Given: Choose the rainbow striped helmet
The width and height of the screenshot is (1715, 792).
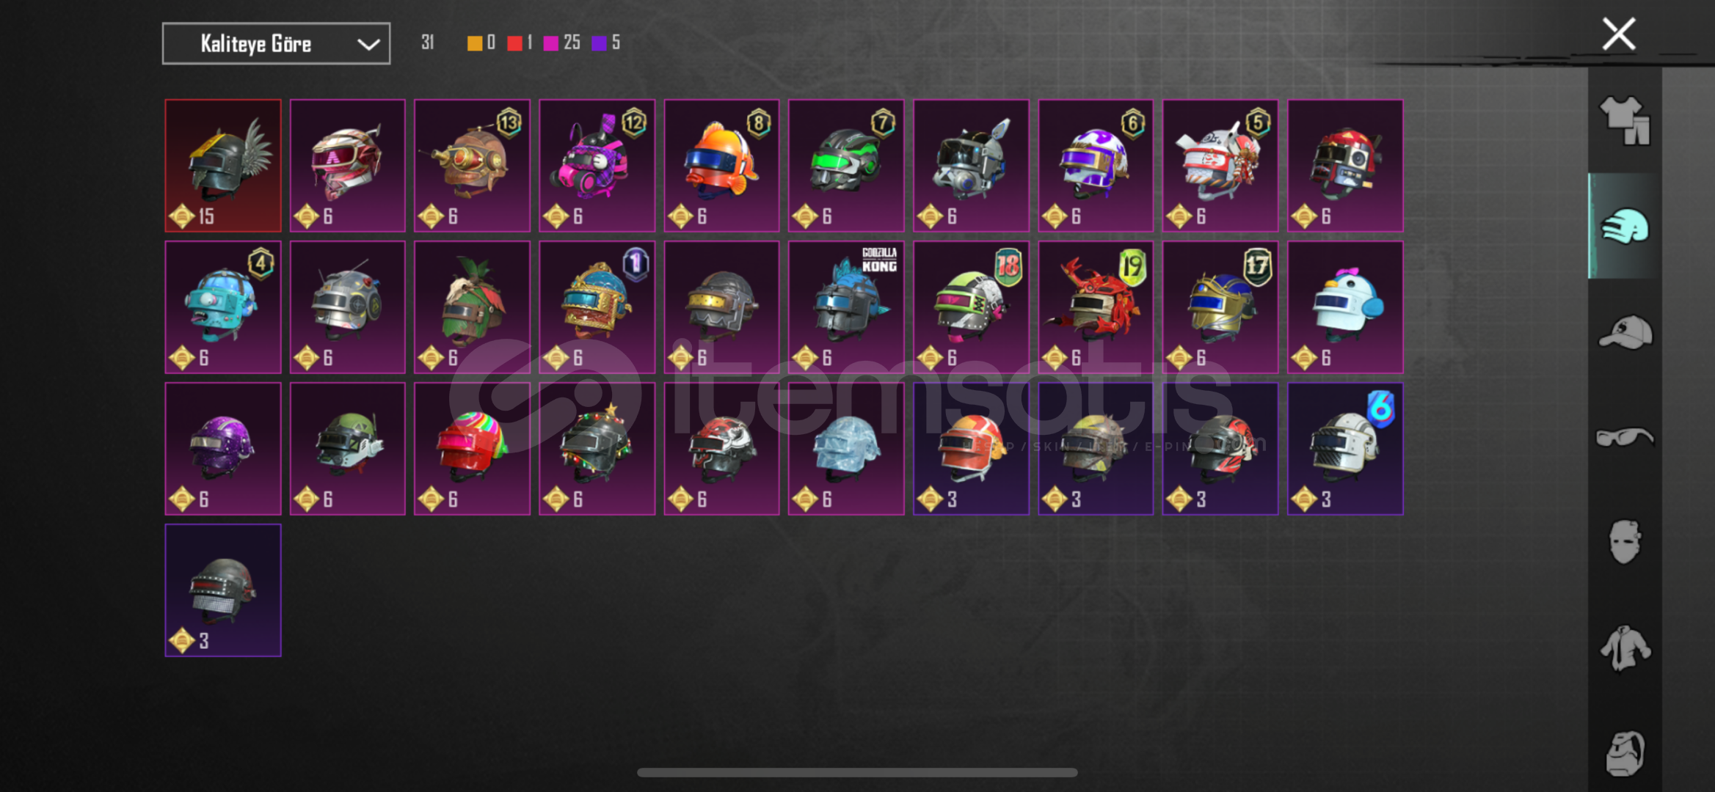Looking at the screenshot, I should [x=472, y=449].
